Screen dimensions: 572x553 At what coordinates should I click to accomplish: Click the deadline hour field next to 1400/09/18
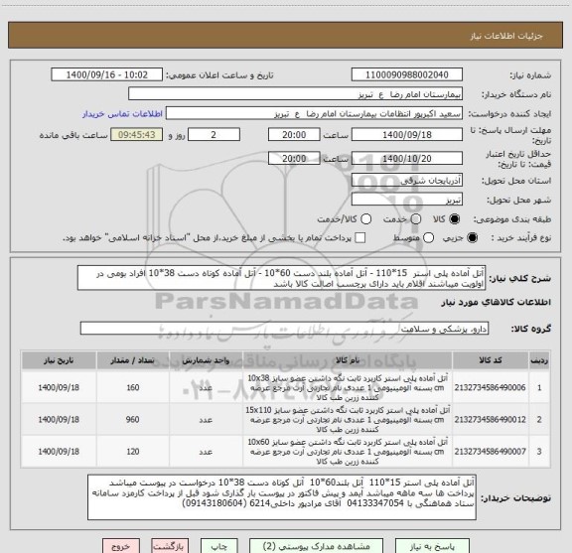pos(294,135)
